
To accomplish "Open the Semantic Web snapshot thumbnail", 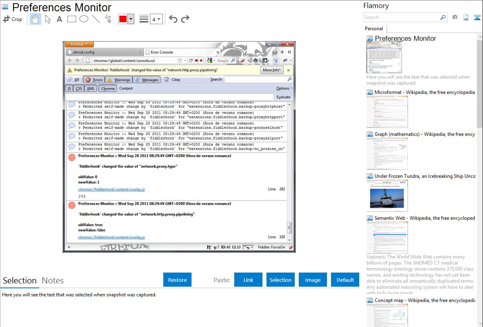I will point(387,237).
